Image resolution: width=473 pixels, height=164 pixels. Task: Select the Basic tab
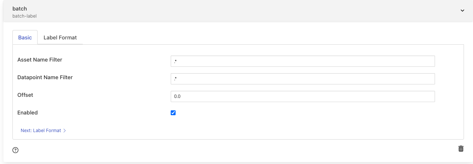[x=25, y=38]
